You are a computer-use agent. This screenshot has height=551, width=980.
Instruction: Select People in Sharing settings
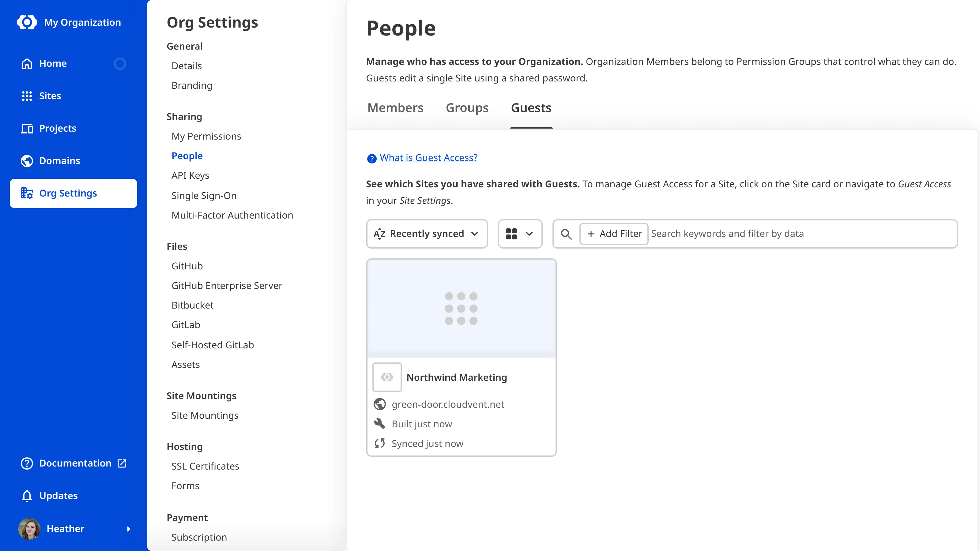coord(187,156)
